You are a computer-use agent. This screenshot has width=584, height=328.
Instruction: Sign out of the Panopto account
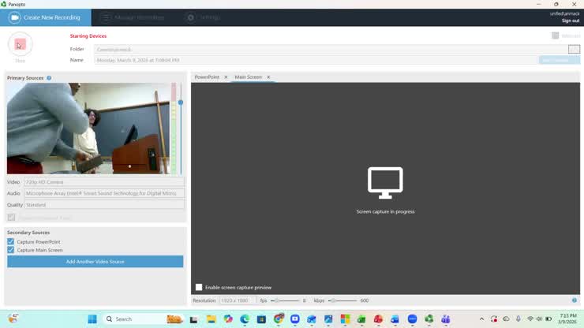[571, 20]
